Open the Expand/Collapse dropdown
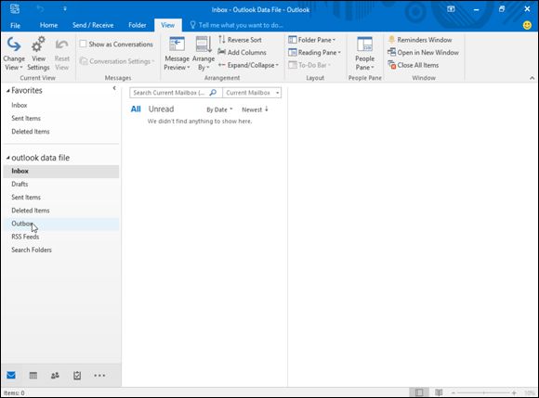The width and height of the screenshot is (539, 398). coord(248,65)
